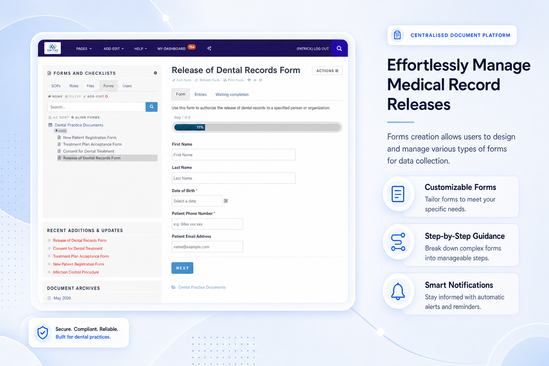Click the Last Name input field
Viewport: 549px width, 366px height.
pos(233,178)
